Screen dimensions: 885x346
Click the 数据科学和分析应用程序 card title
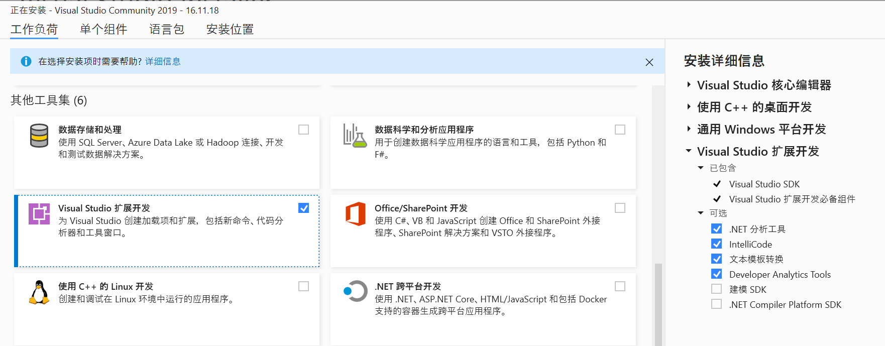(424, 130)
